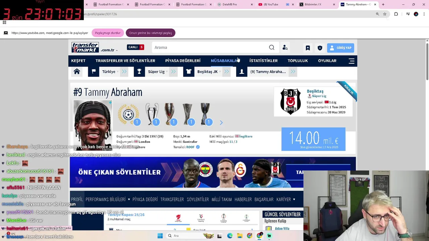429x241 pixels.
Task: Select the BAŞARILAR tab
Action: [264, 199]
